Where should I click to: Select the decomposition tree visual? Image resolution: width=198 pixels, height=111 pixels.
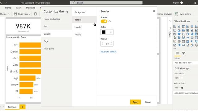(x=179, y=45)
